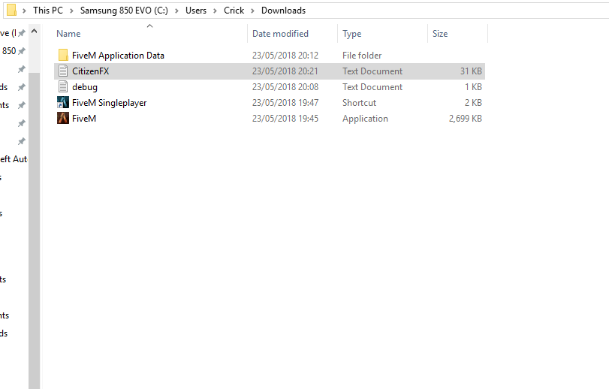
Task: Click Text Document type in CitizenFX row
Action: point(372,71)
